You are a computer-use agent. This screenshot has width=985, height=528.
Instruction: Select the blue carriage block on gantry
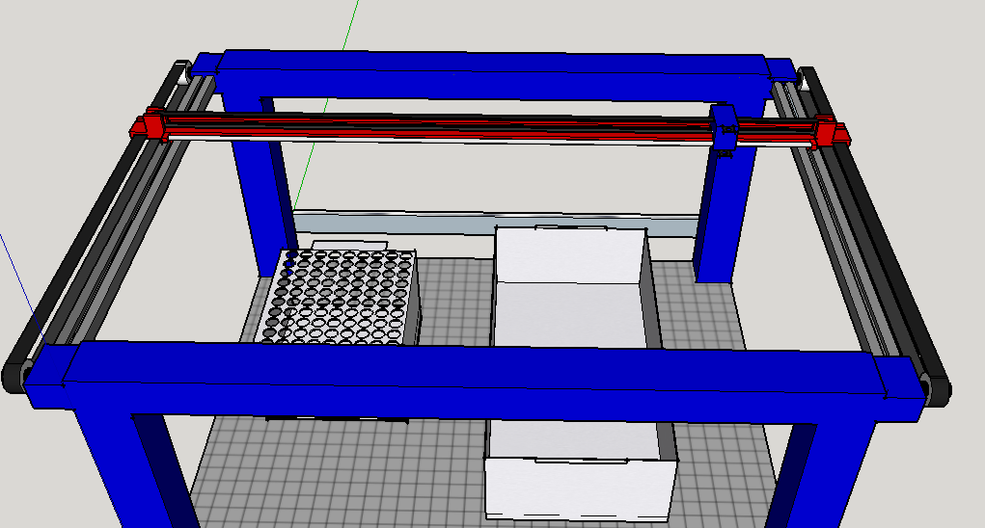[723, 128]
